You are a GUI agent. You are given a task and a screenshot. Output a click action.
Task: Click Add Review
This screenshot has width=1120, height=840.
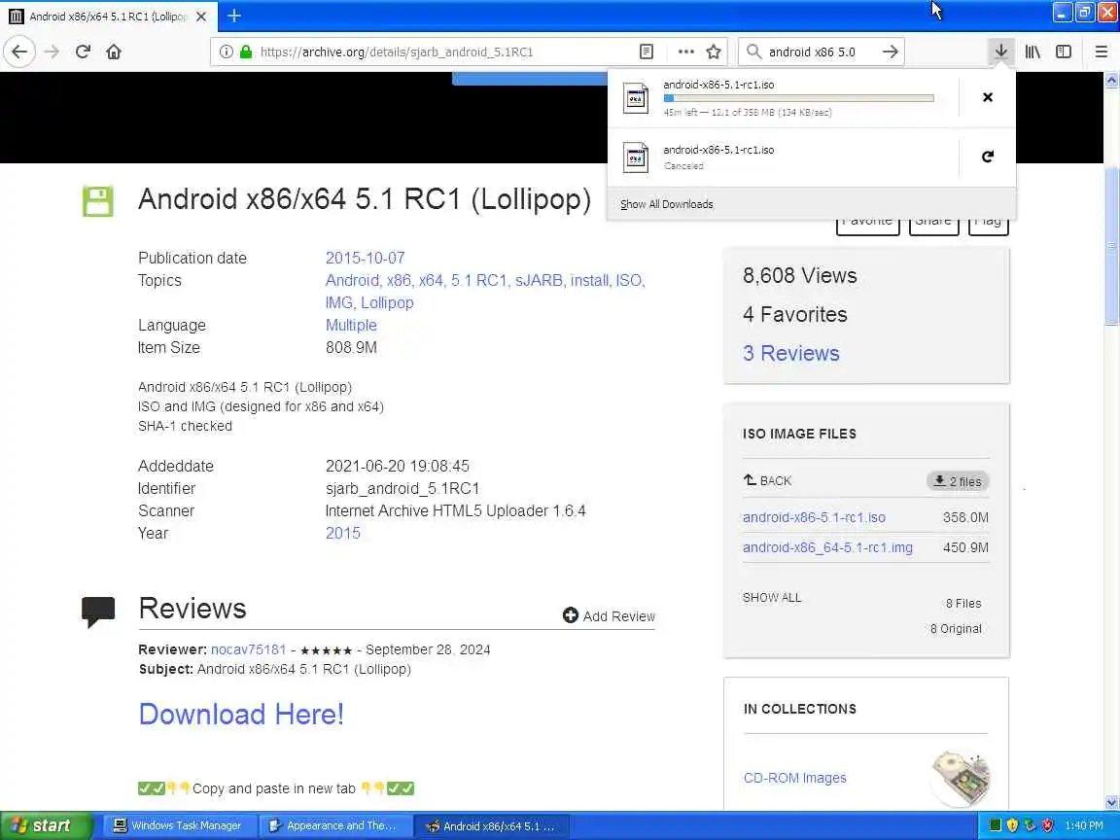609,615
